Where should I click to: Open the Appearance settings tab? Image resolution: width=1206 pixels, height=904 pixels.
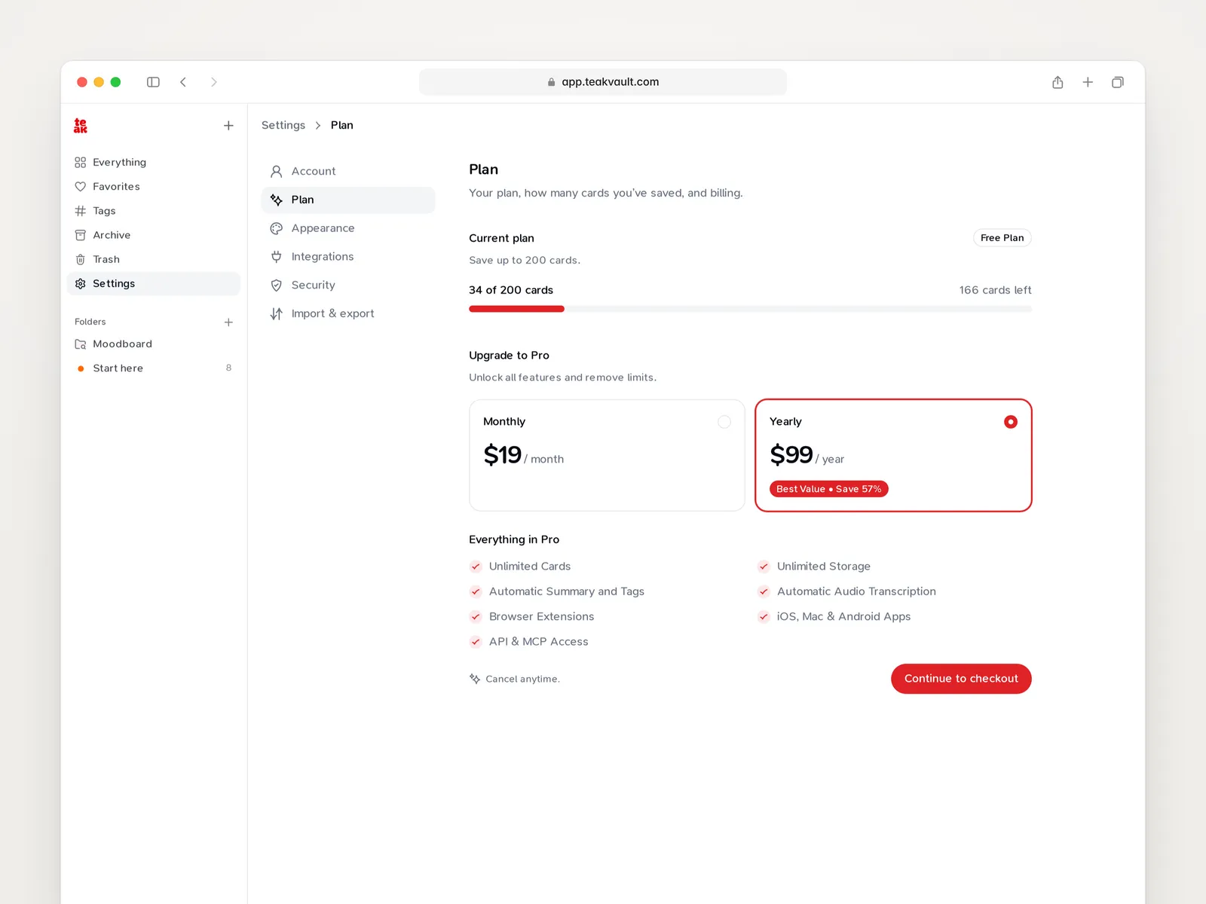tap(348, 228)
